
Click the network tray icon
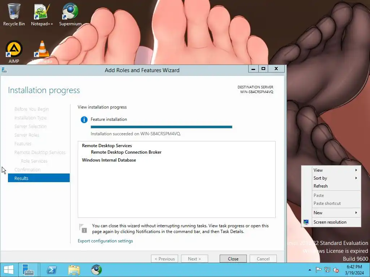click(x=327, y=270)
